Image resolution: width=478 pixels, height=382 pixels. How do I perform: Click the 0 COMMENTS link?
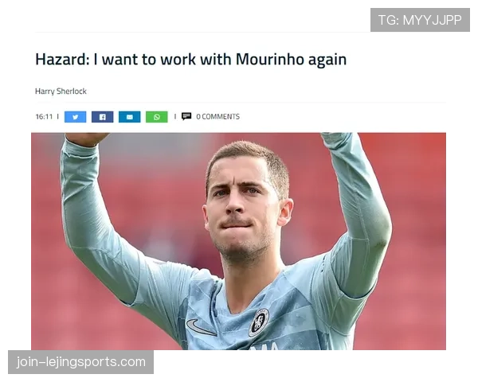[x=218, y=117]
